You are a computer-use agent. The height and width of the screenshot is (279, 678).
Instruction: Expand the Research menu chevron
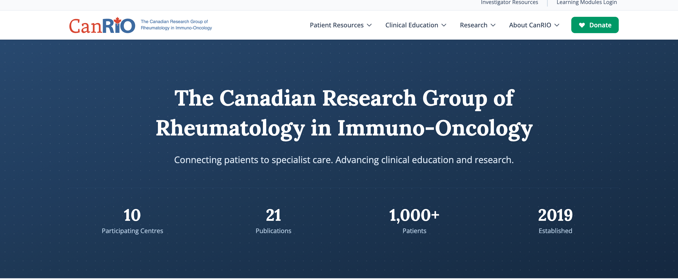(x=493, y=25)
